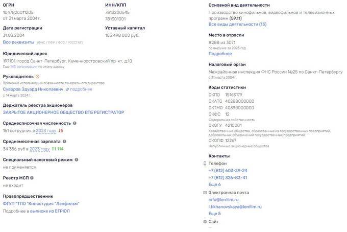The image size is (347, 232).
Task: Expand all requisites via Все реквизиты
Action: [x=19, y=42]
